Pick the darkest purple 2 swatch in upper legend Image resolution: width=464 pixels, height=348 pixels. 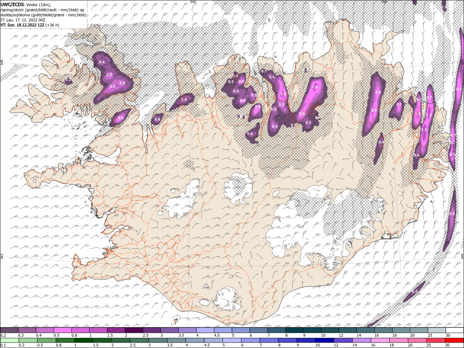pyautogui.click(x=134, y=330)
